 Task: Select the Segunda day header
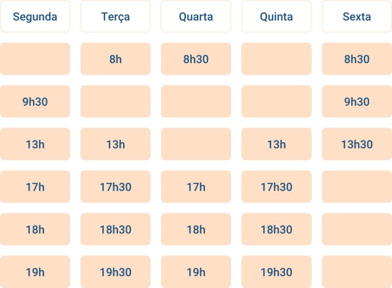(x=35, y=16)
